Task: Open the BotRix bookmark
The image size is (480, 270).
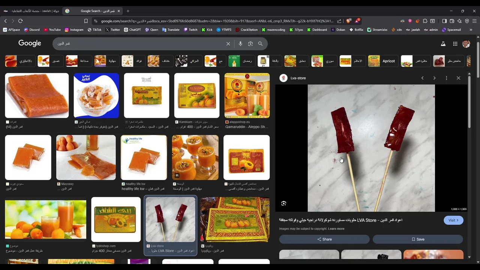Action: tap(356, 30)
